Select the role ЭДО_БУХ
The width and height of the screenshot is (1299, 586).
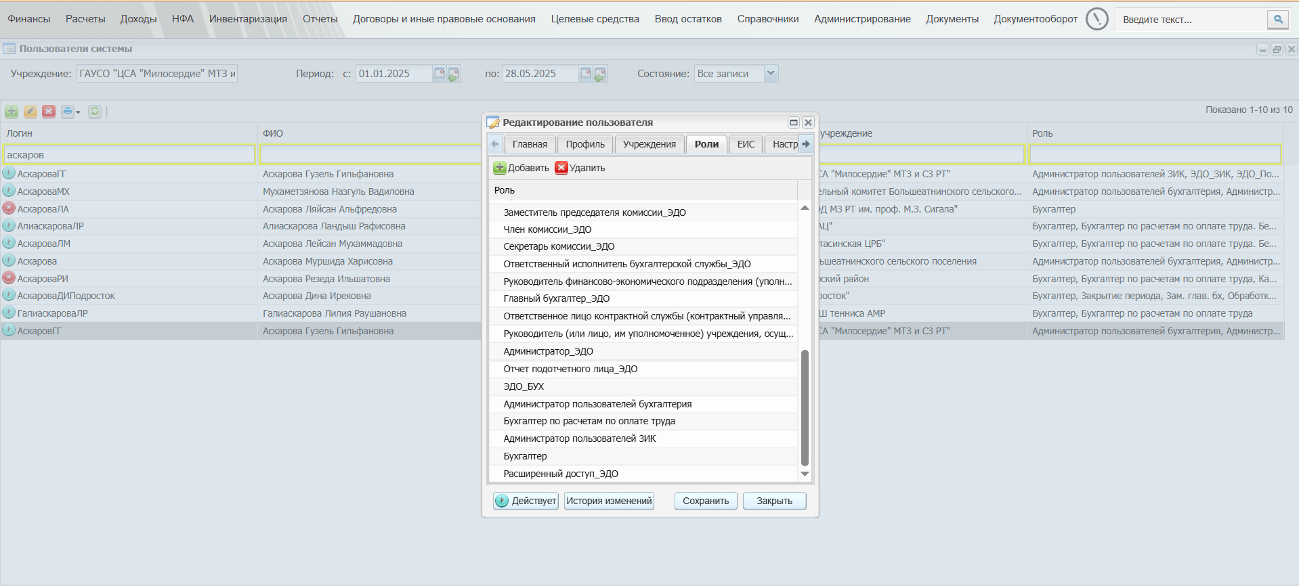click(x=643, y=386)
